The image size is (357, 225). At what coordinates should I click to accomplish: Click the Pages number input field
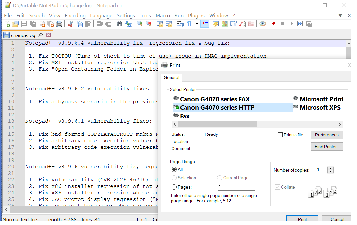(x=237, y=187)
